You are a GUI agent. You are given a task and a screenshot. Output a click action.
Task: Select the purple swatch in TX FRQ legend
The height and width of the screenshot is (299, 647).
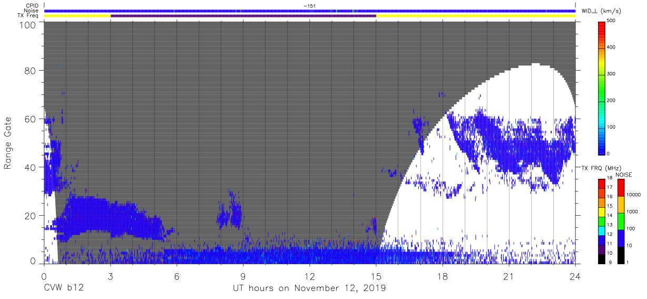pyautogui.click(x=602, y=249)
